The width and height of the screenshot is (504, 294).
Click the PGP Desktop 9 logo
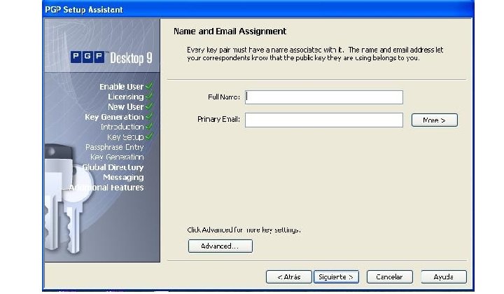click(x=111, y=58)
